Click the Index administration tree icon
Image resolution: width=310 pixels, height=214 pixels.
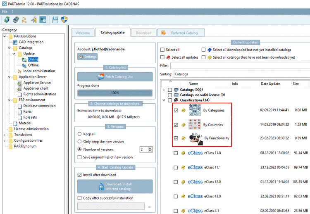[20, 71]
